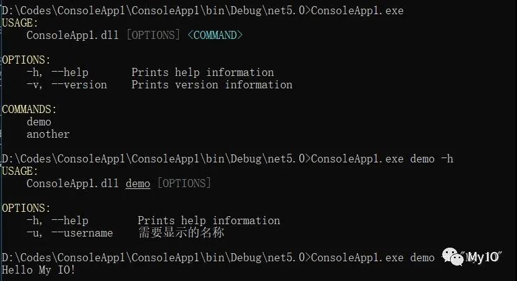Screen dimensions: 517x281
Task: Click the cyan <COMMAND> placeholder text
Action: [x=215, y=35]
